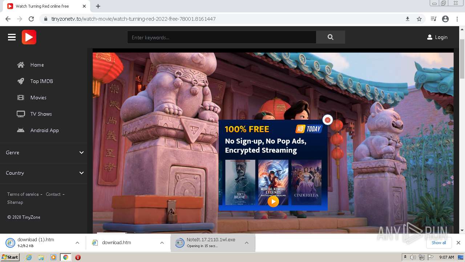Click Show all downloads
Image resolution: width=465 pixels, height=262 pixels.
click(438, 243)
